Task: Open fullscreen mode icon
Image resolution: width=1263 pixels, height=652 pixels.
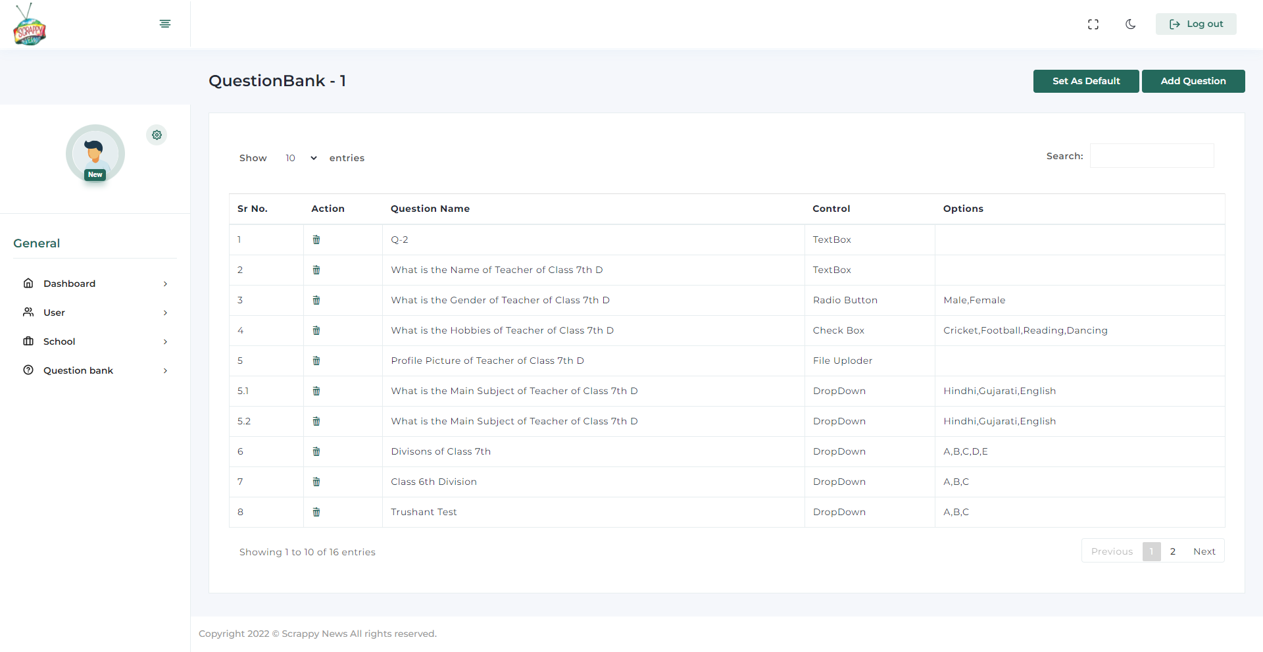Action: 1093,24
